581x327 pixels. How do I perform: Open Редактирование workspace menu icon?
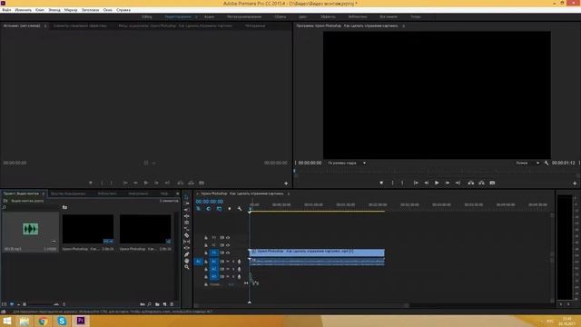click(x=196, y=17)
